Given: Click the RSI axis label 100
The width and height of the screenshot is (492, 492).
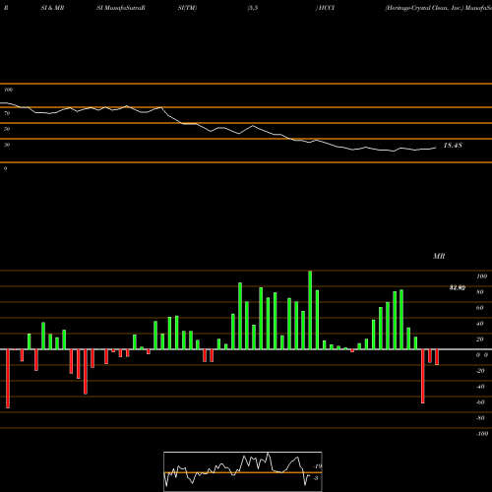Looking at the screenshot, I should [x=8, y=90].
